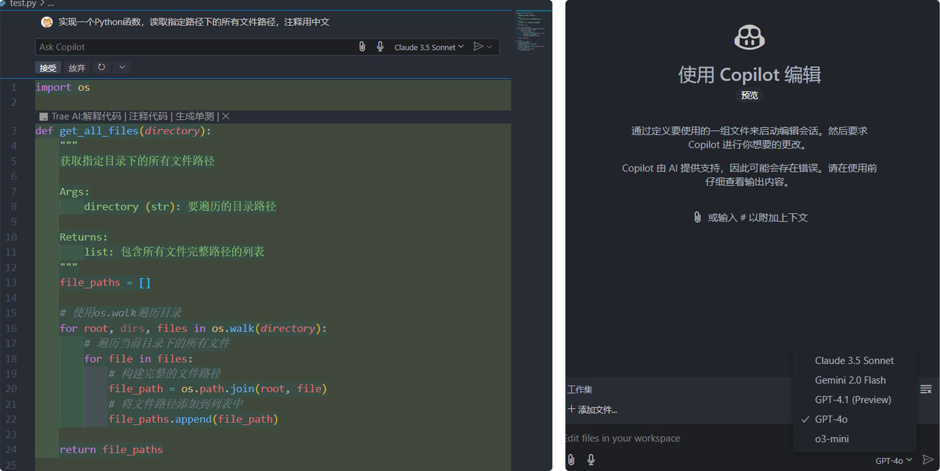Viewport: 940px width, 471px height.
Task: Click the working set clear list icon
Action: [926, 389]
